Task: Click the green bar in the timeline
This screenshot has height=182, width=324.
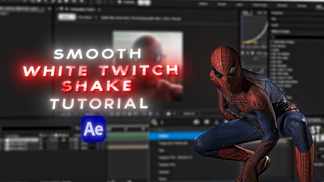Action: click(128, 136)
